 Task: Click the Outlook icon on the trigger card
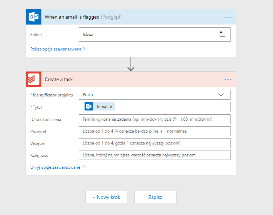pyautogui.click(x=34, y=17)
